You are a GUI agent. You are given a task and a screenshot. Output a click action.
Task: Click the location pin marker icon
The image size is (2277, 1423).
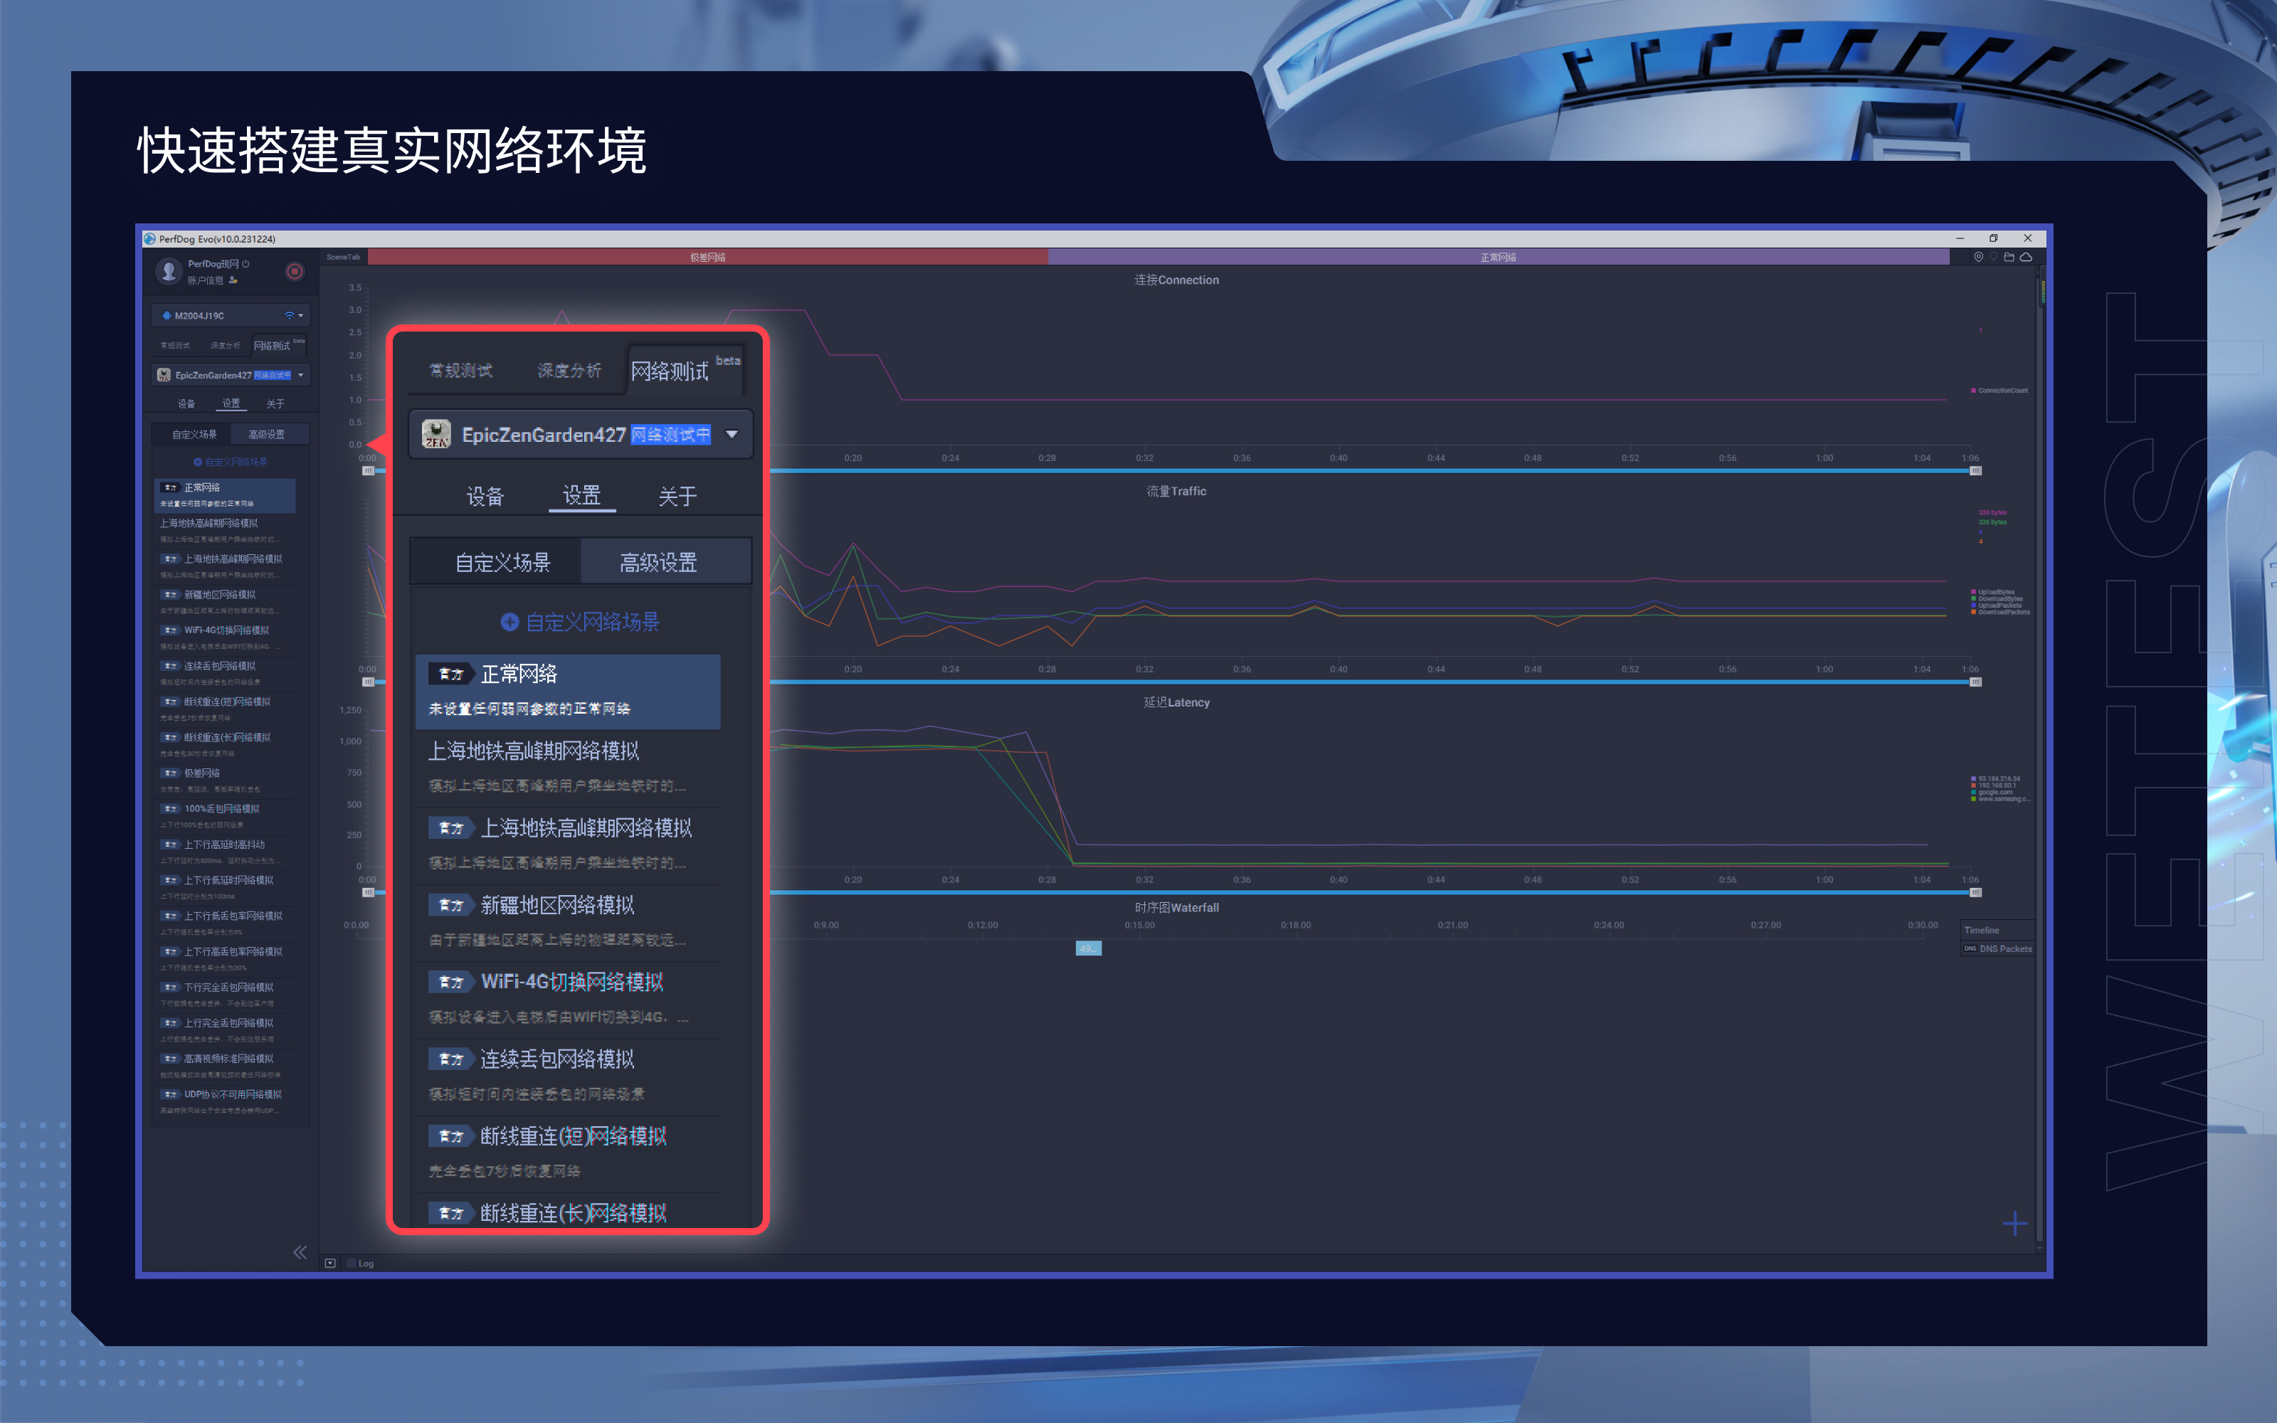coord(1978,257)
